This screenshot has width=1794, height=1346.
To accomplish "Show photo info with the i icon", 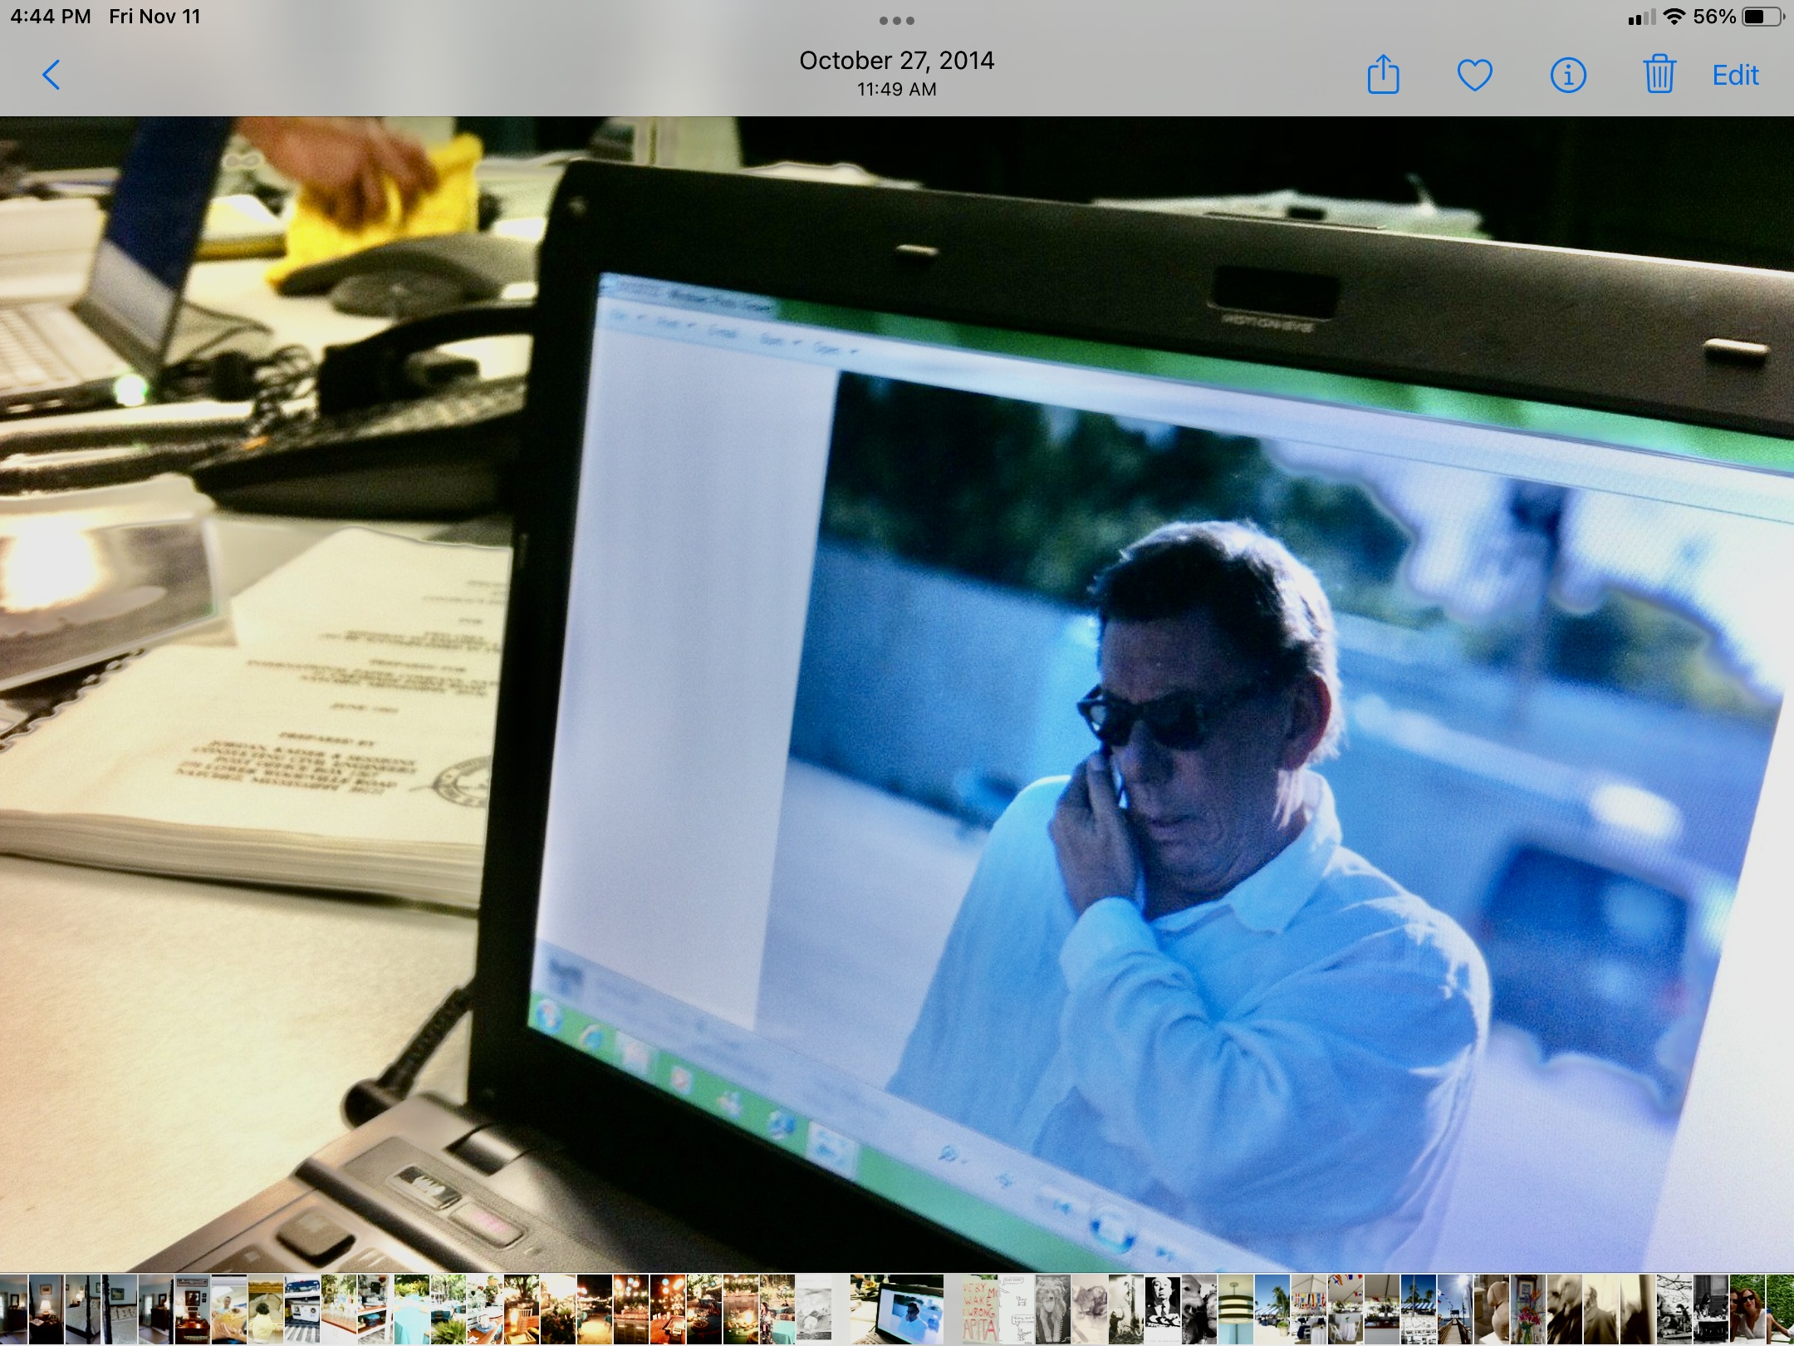I will pos(1568,76).
